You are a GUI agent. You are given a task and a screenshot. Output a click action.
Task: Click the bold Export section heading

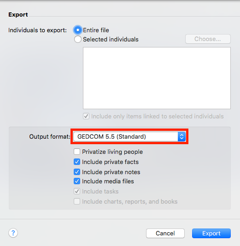18,15
